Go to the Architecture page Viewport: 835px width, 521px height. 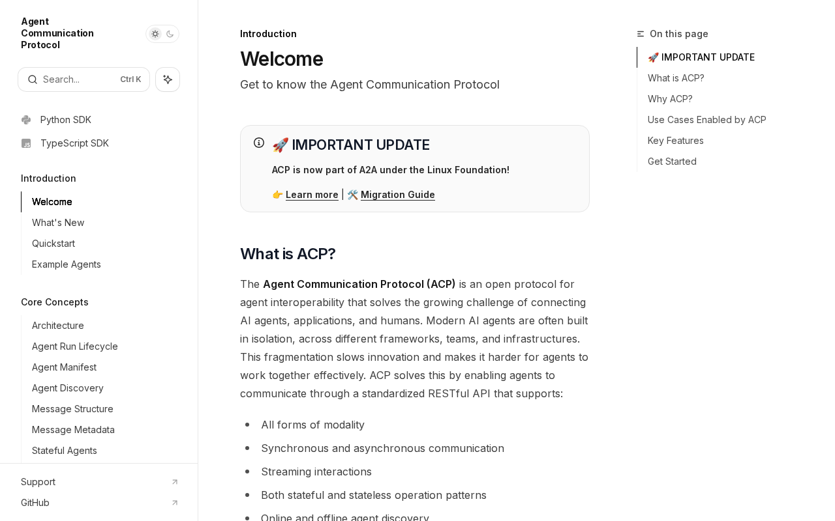[58, 326]
